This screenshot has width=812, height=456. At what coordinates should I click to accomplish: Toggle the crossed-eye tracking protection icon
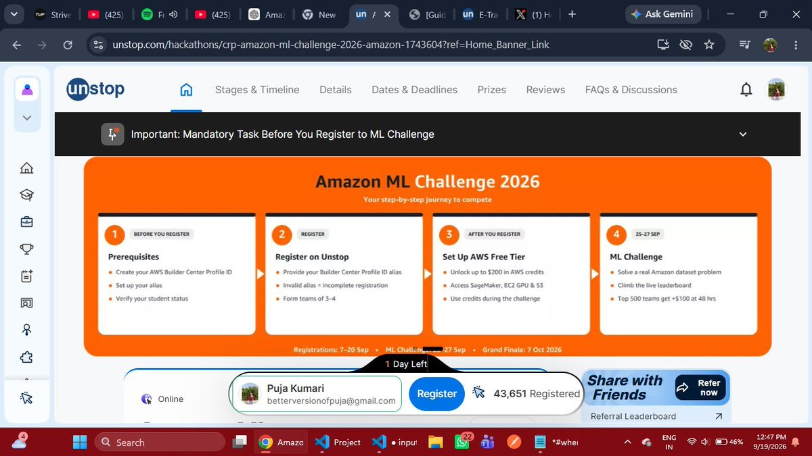pos(685,45)
